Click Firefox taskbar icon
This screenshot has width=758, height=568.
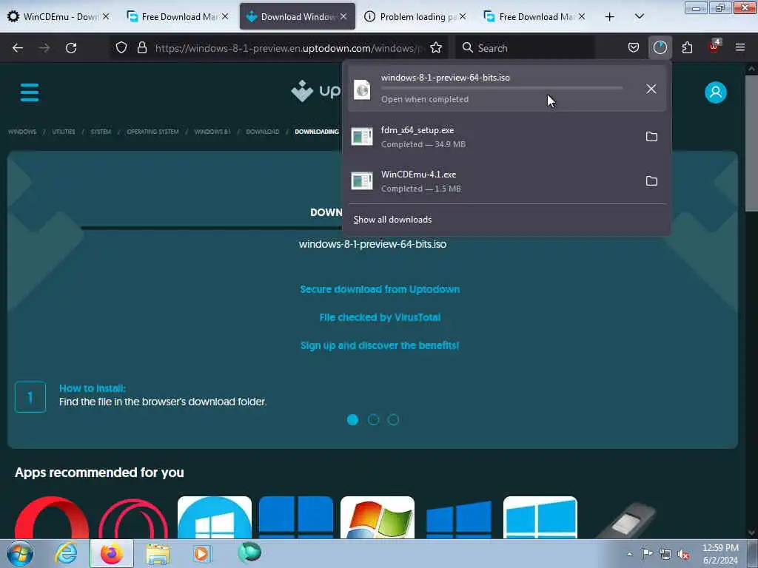(x=112, y=553)
